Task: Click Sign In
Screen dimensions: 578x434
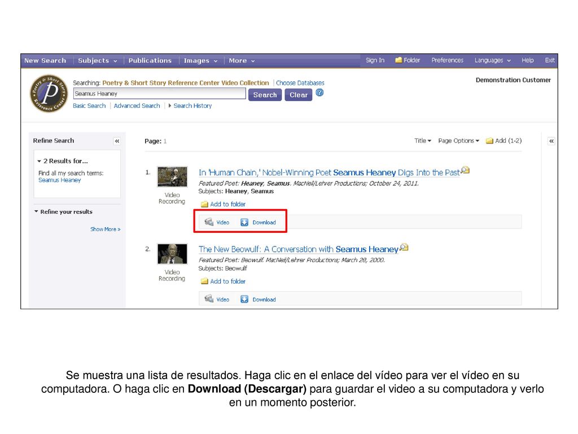Action: [x=375, y=60]
